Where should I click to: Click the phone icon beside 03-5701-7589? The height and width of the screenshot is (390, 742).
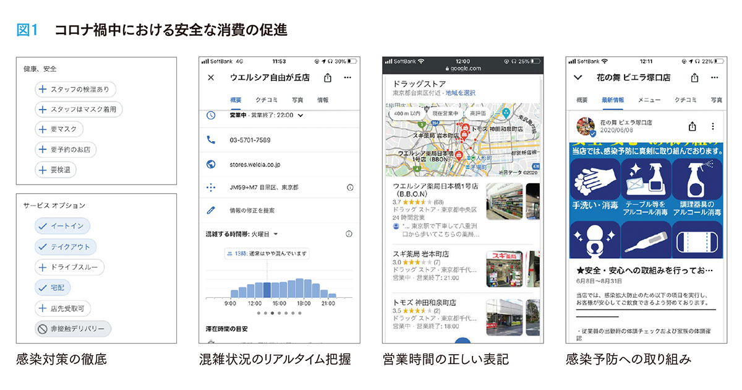pyautogui.click(x=211, y=140)
